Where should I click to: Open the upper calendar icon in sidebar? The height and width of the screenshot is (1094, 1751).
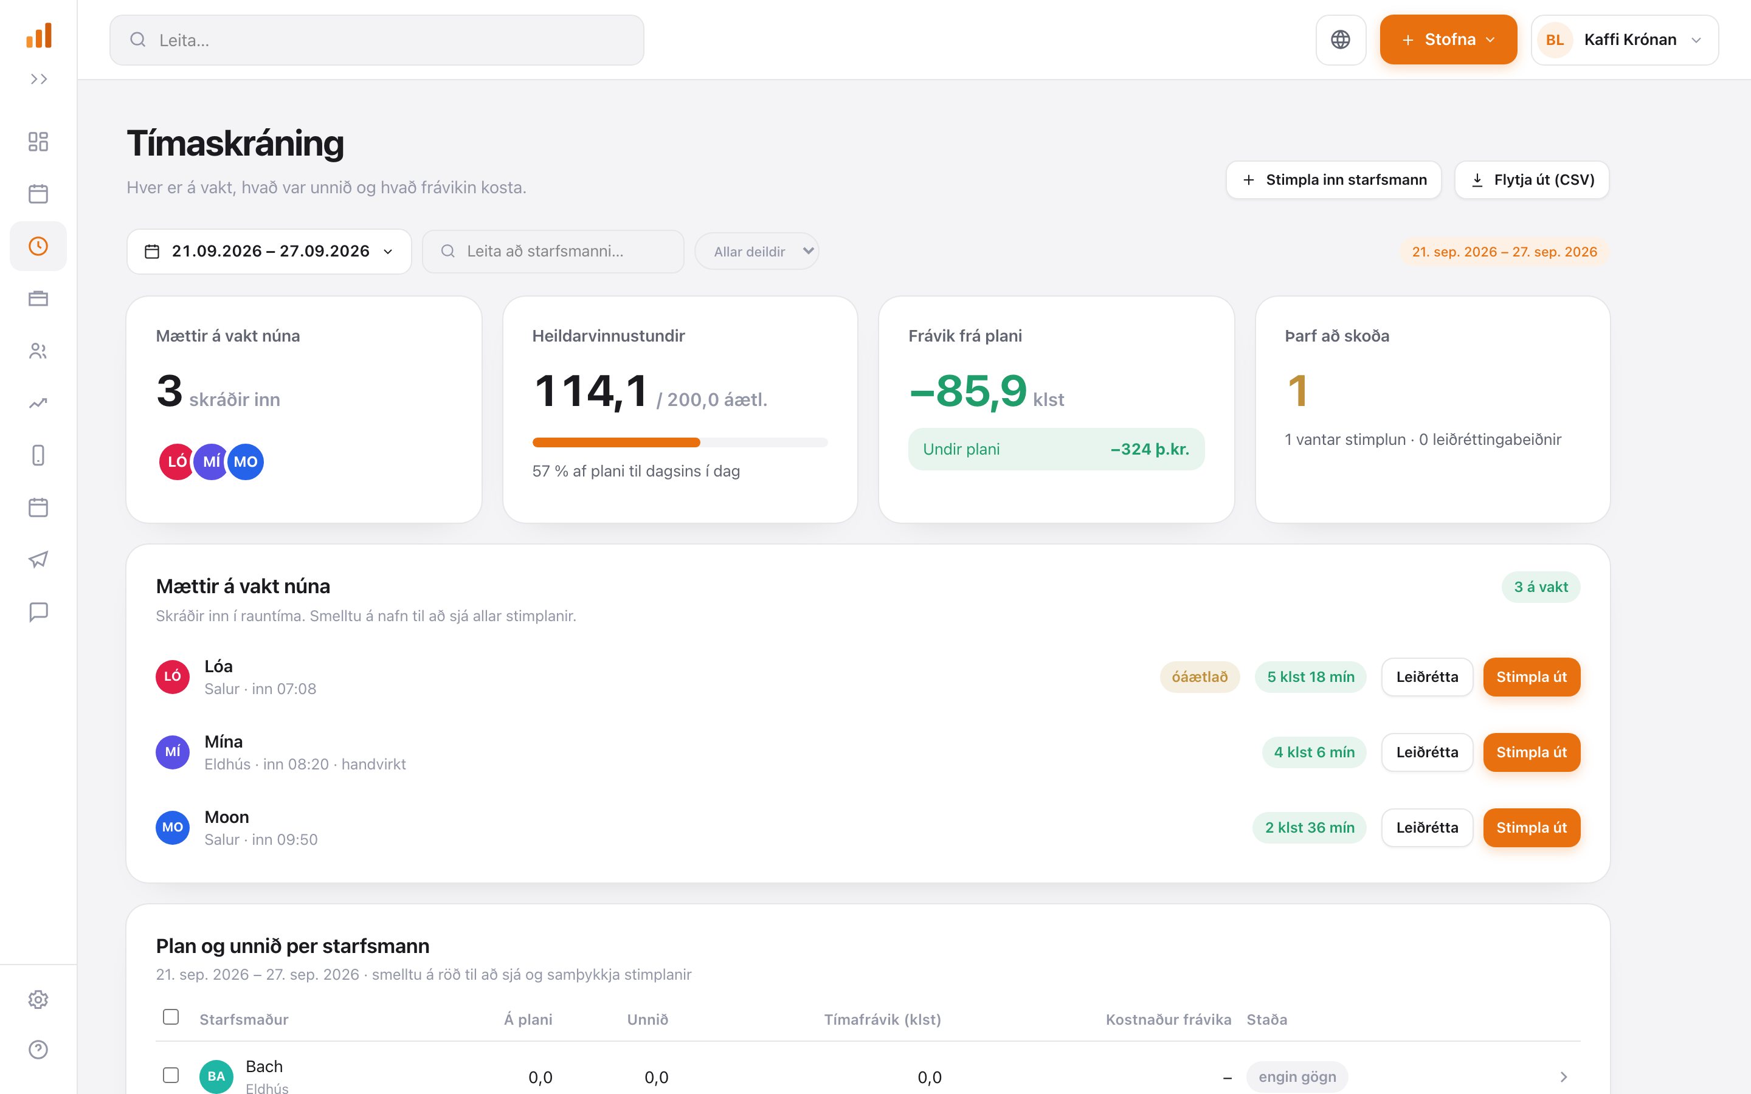point(38,193)
